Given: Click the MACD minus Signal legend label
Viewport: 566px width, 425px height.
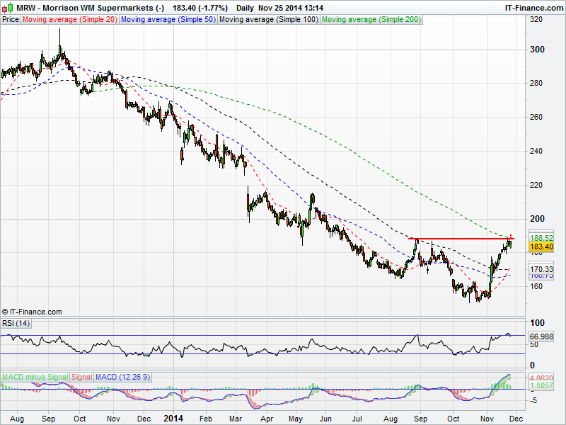Looking at the screenshot, I should [35, 376].
